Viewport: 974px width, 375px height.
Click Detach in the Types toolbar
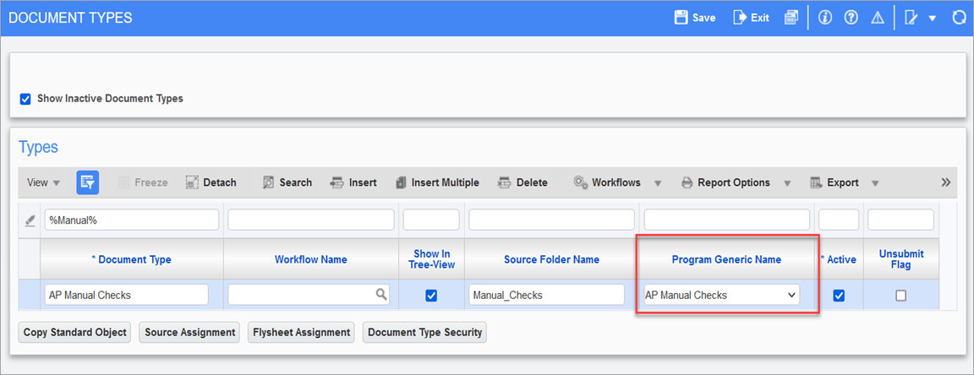[211, 182]
